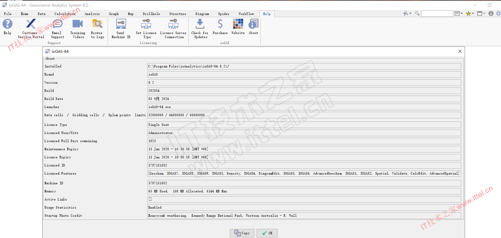Click the Version field showing 8.2
Image resolution: width=501 pixels, height=238 pixels.
point(304,82)
